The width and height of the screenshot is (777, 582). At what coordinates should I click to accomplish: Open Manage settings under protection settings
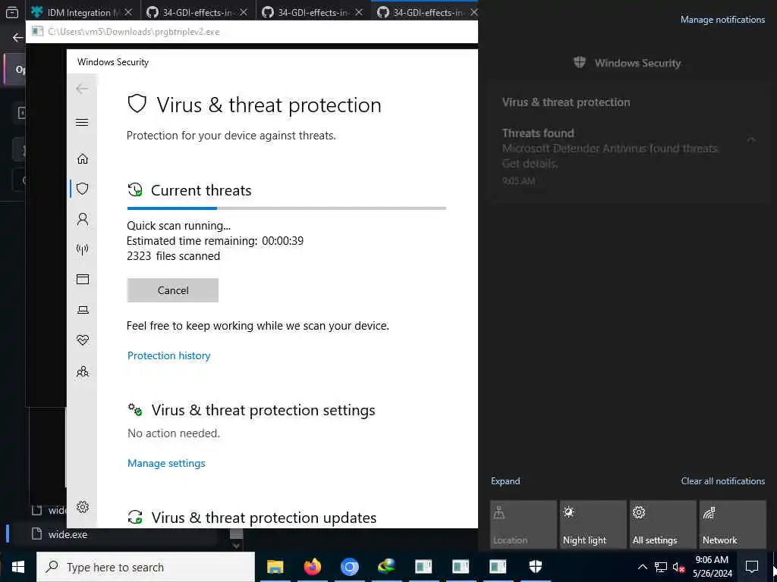pyautogui.click(x=166, y=463)
